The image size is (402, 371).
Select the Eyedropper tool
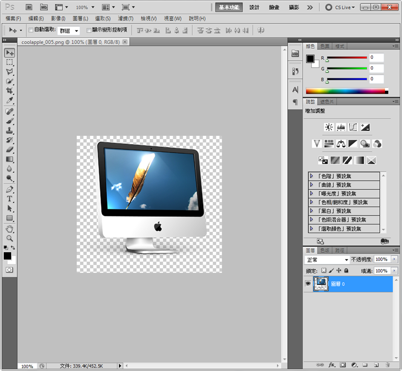pos(10,100)
